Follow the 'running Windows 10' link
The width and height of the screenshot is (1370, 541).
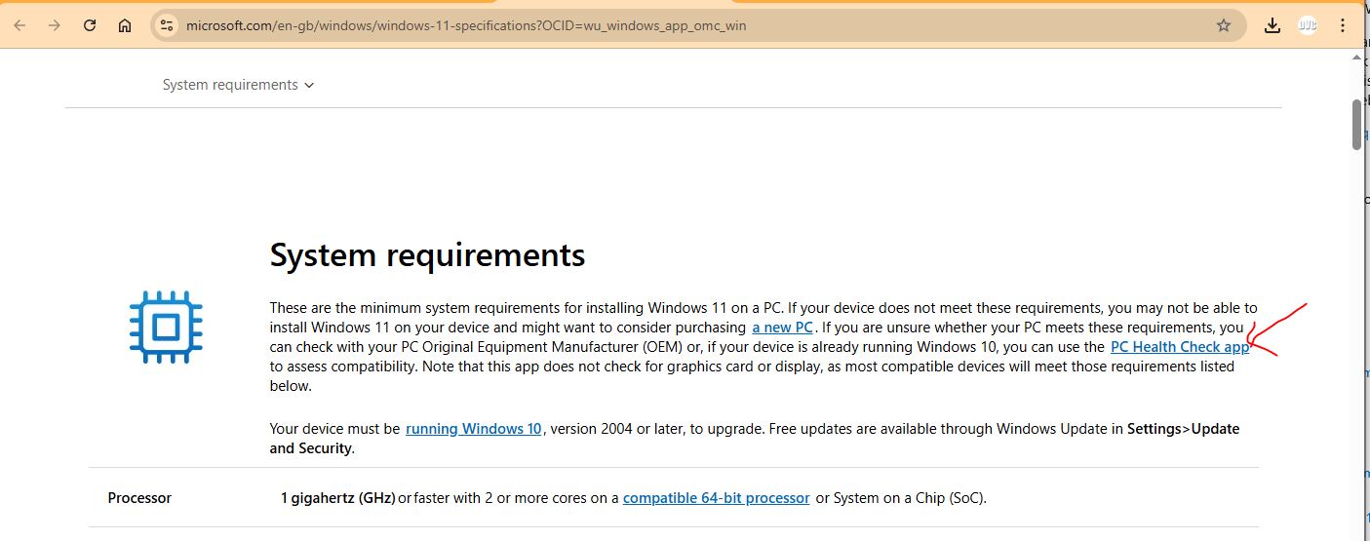(474, 429)
